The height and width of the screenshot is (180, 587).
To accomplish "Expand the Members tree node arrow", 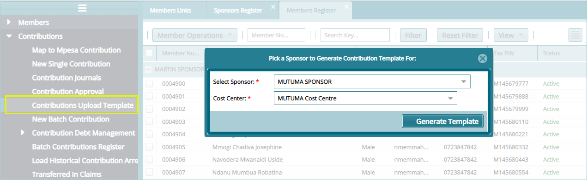I will (x=9, y=22).
